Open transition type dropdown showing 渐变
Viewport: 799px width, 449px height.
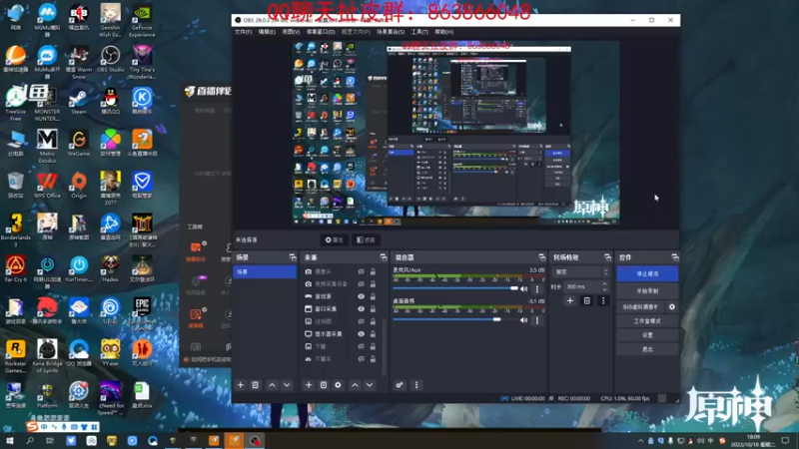coord(580,272)
